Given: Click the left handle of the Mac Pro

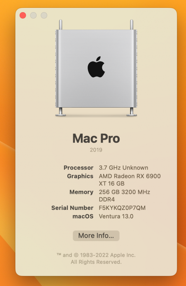Looking at the screenshot, I should click(x=60, y=25).
